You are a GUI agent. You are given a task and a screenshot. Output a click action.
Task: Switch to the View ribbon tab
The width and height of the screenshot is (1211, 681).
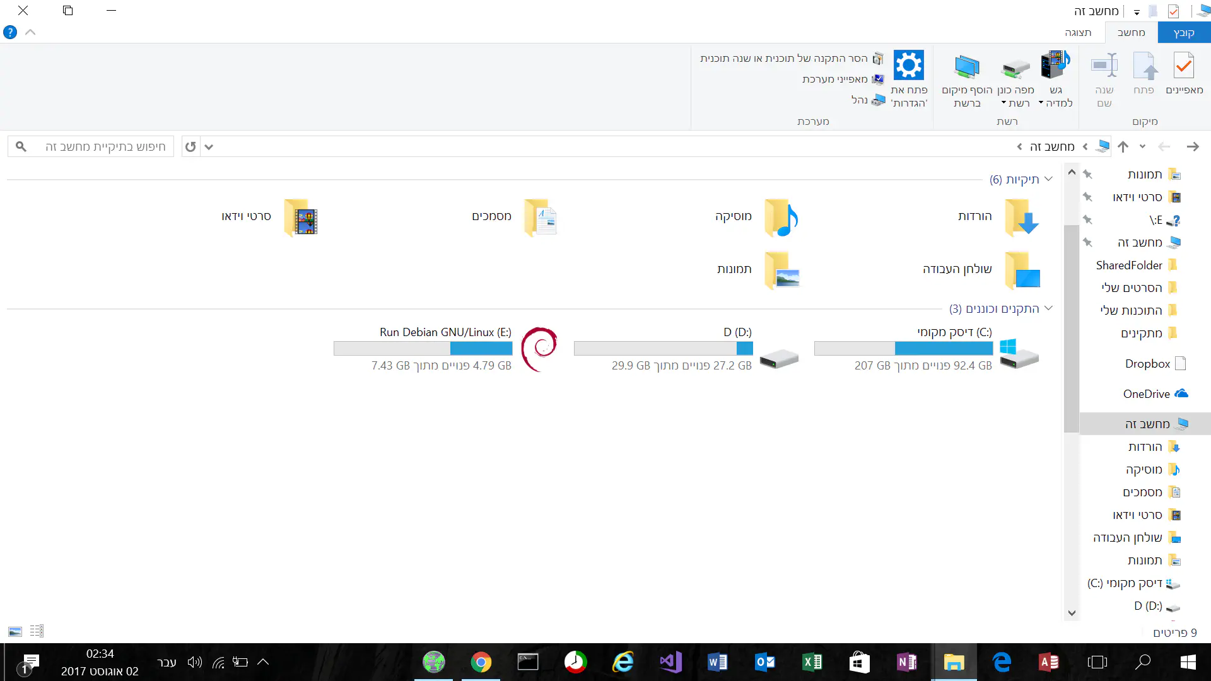coord(1077,33)
